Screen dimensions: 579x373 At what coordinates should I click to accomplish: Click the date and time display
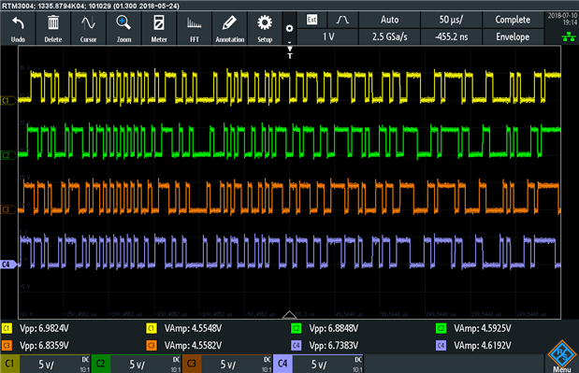[x=562, y=19]
